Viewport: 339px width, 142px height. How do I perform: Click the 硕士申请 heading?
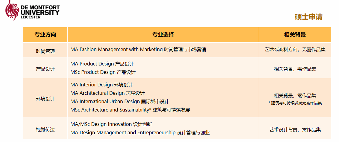coord(308,17)
